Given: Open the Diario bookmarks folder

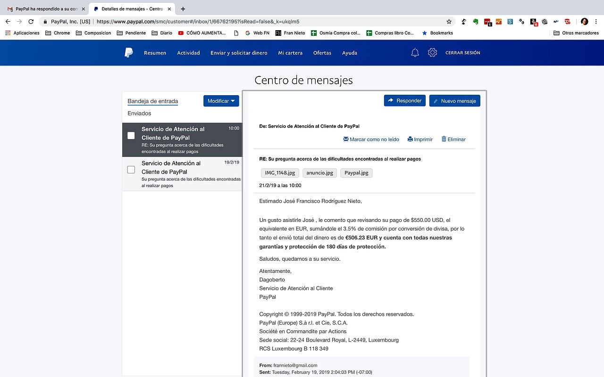Looking at the screenshot, I should [x=162, y=33].
